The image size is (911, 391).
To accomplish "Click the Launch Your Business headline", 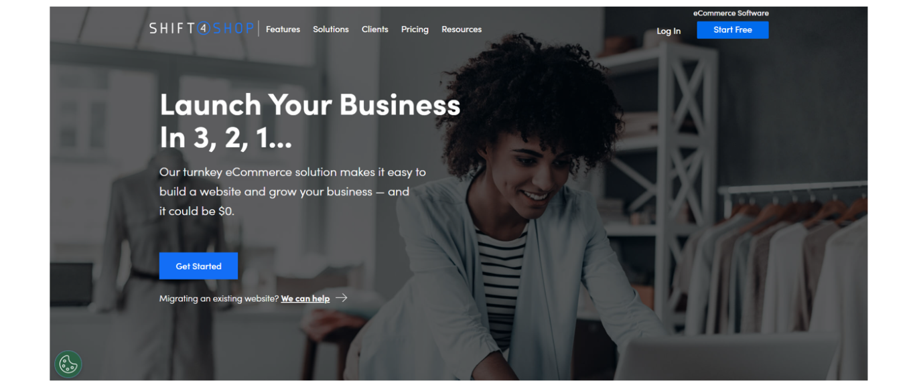I will 310,121.
